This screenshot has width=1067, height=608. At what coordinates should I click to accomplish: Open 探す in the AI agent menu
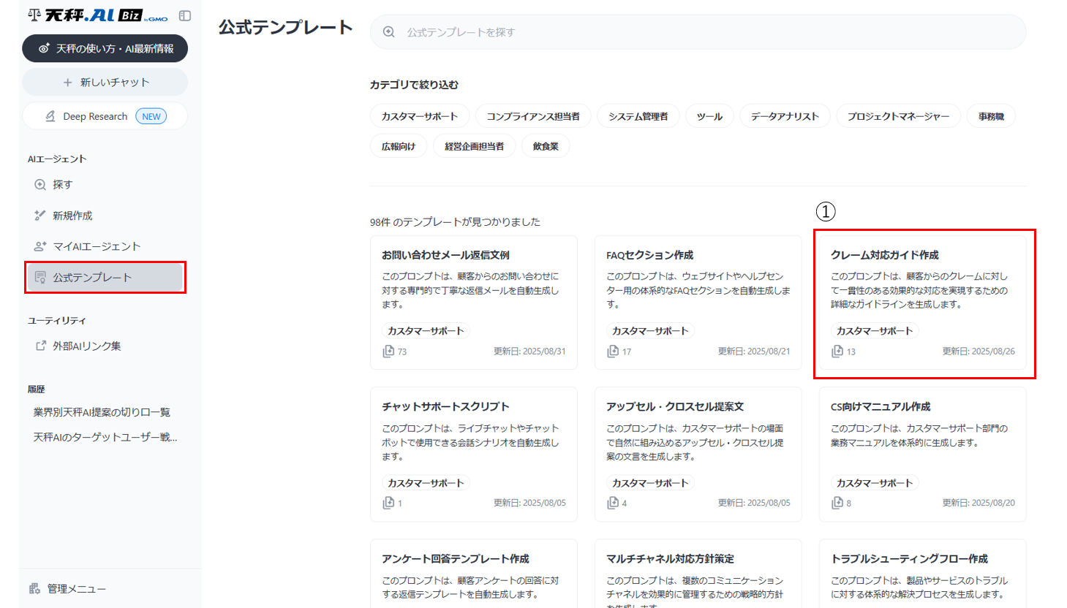click(x=62, y=185)
